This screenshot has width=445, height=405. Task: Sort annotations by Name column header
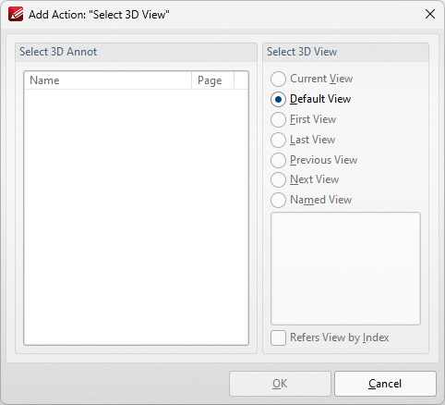(x=108, y=80)
